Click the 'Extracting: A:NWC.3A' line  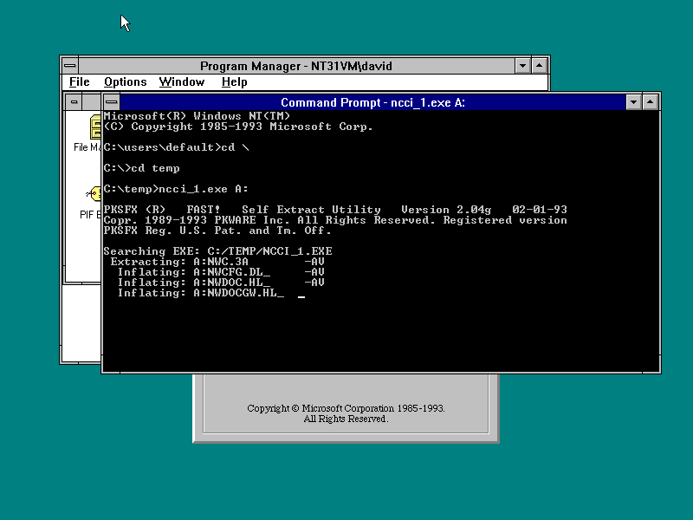tap(217, 262)
